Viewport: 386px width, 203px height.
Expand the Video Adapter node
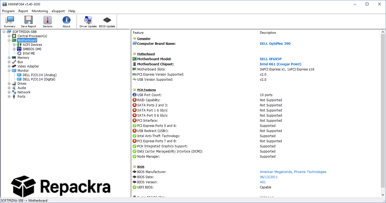coord(9,66)
